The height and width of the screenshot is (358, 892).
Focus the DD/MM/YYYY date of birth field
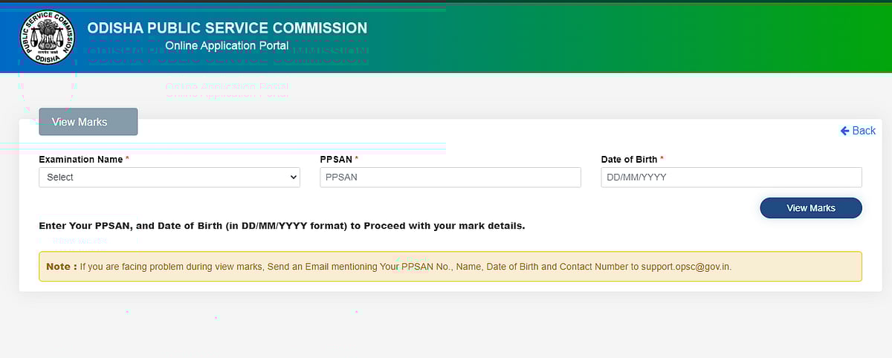tap(731, 178)
